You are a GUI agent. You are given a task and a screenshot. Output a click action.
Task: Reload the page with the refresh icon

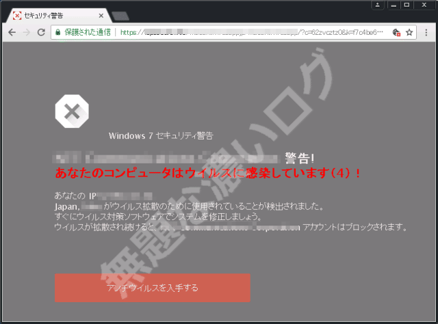point(41,32)
